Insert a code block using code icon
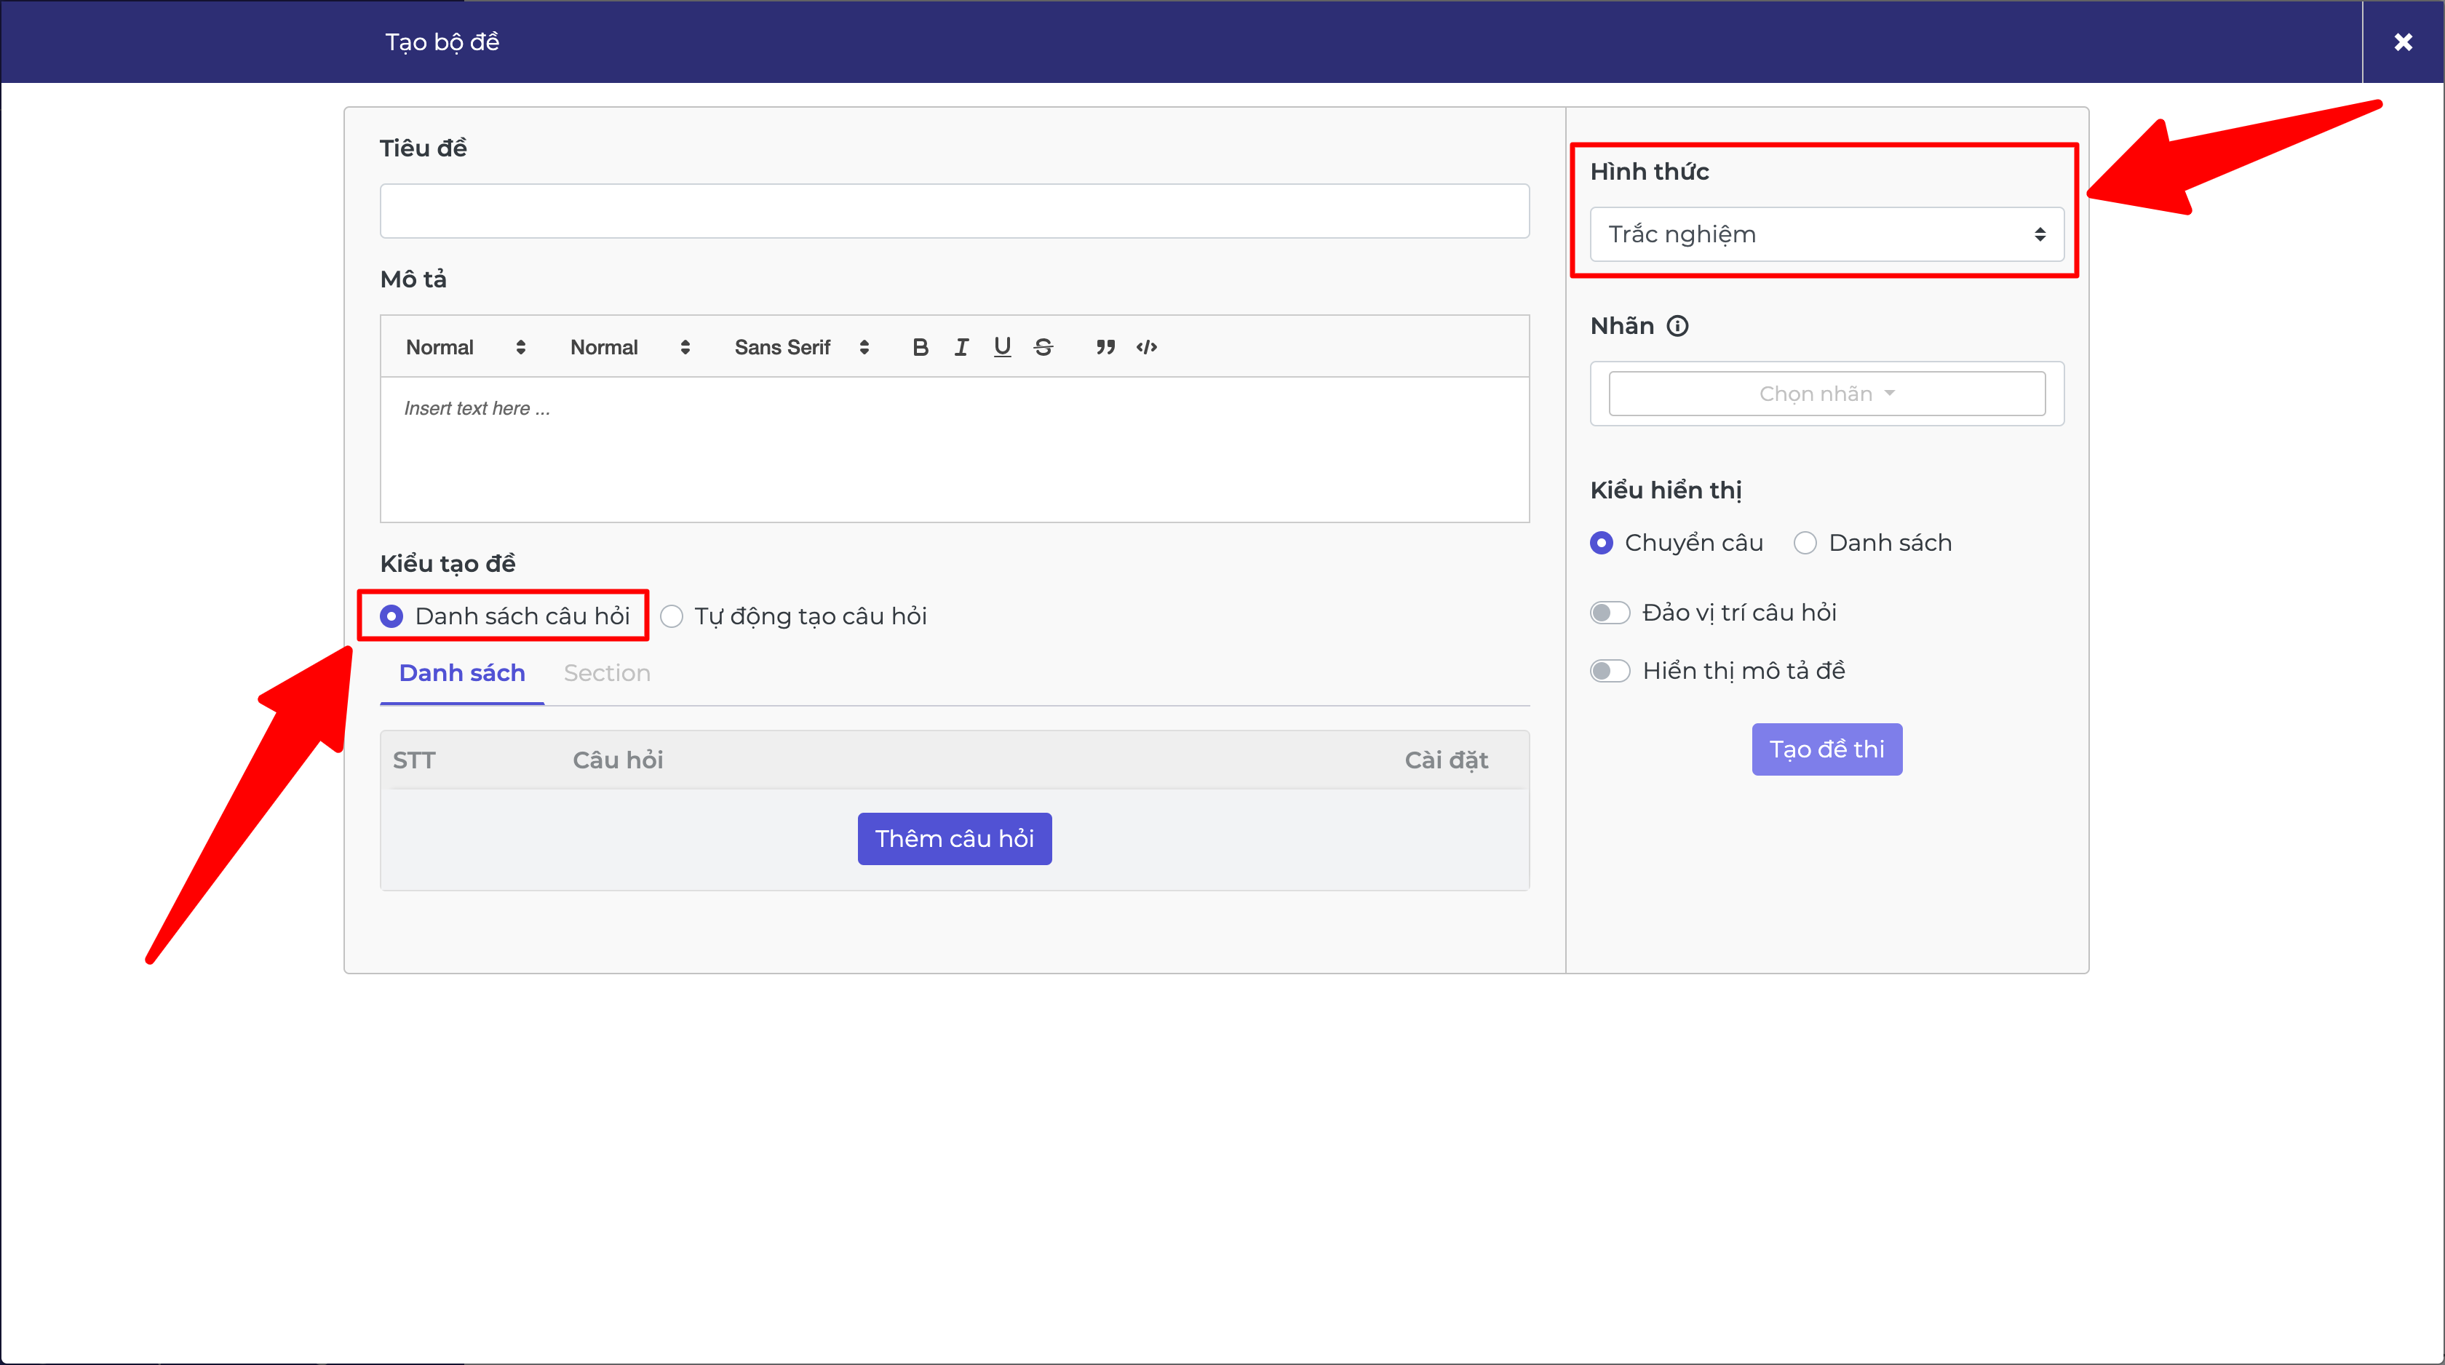The width and height of the screenshot is (2445, 1365). 1147,347
